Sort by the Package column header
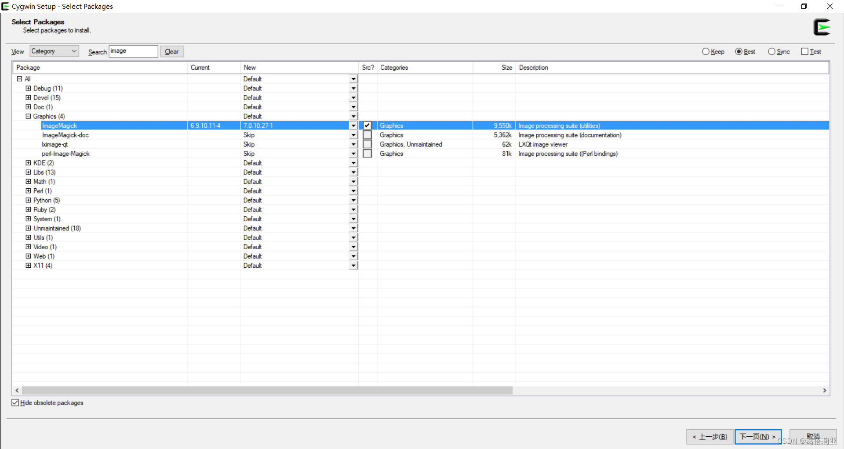 [100, 68]
